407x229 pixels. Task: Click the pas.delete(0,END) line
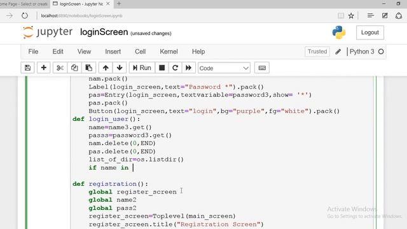122,151
